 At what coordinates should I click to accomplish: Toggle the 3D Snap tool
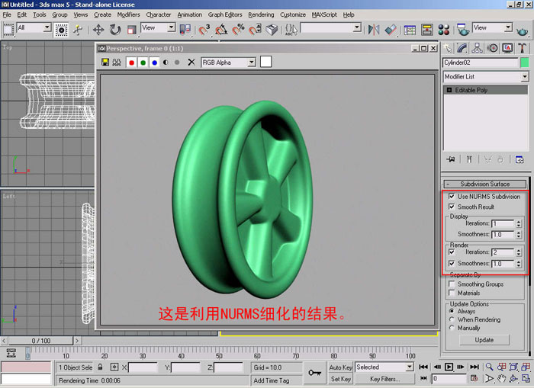204,30
